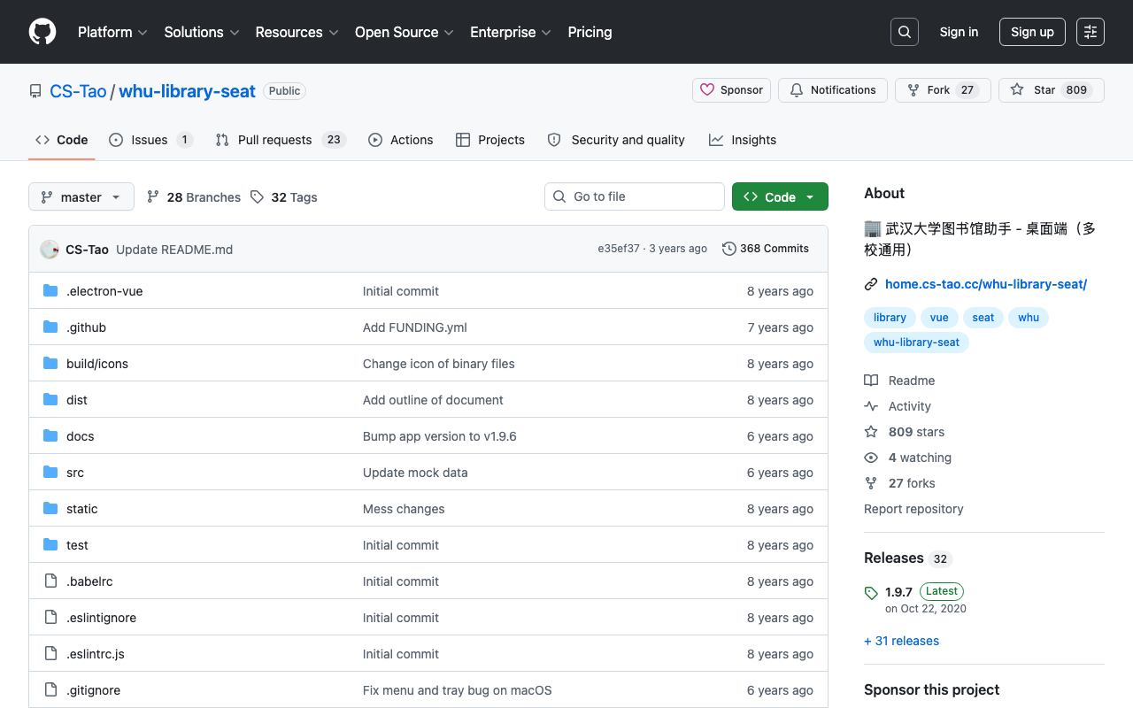The height and width of the screenshot is (708, 1133).
Task: Click the Sign up button
Action: click(x=1032, y=32)
